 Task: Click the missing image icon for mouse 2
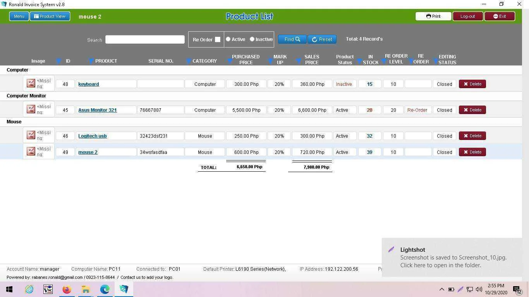click(x=31, y=152)
